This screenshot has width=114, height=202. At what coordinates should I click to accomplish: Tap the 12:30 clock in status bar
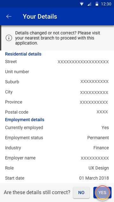tap(106, 4)
